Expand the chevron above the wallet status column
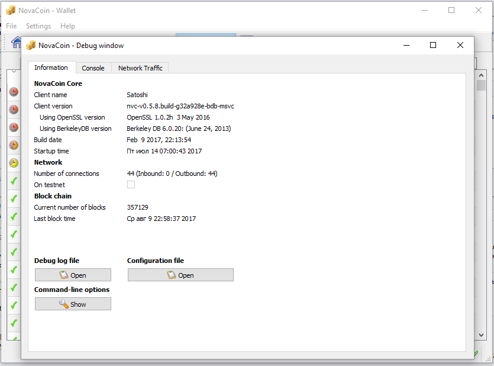The width and height of the screenshot is (494, 366). [x=14, y=72]
